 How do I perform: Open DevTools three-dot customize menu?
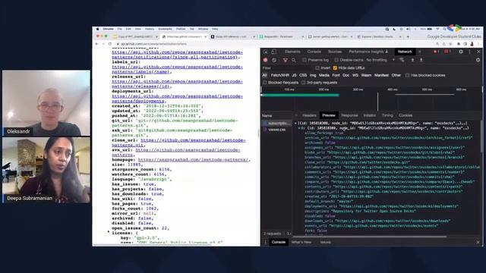pos(470,52)
